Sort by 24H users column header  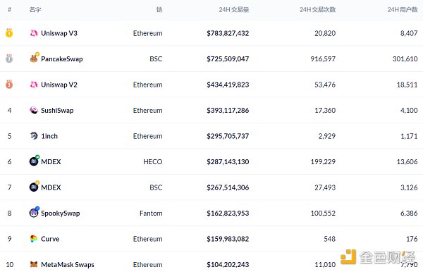403,10
